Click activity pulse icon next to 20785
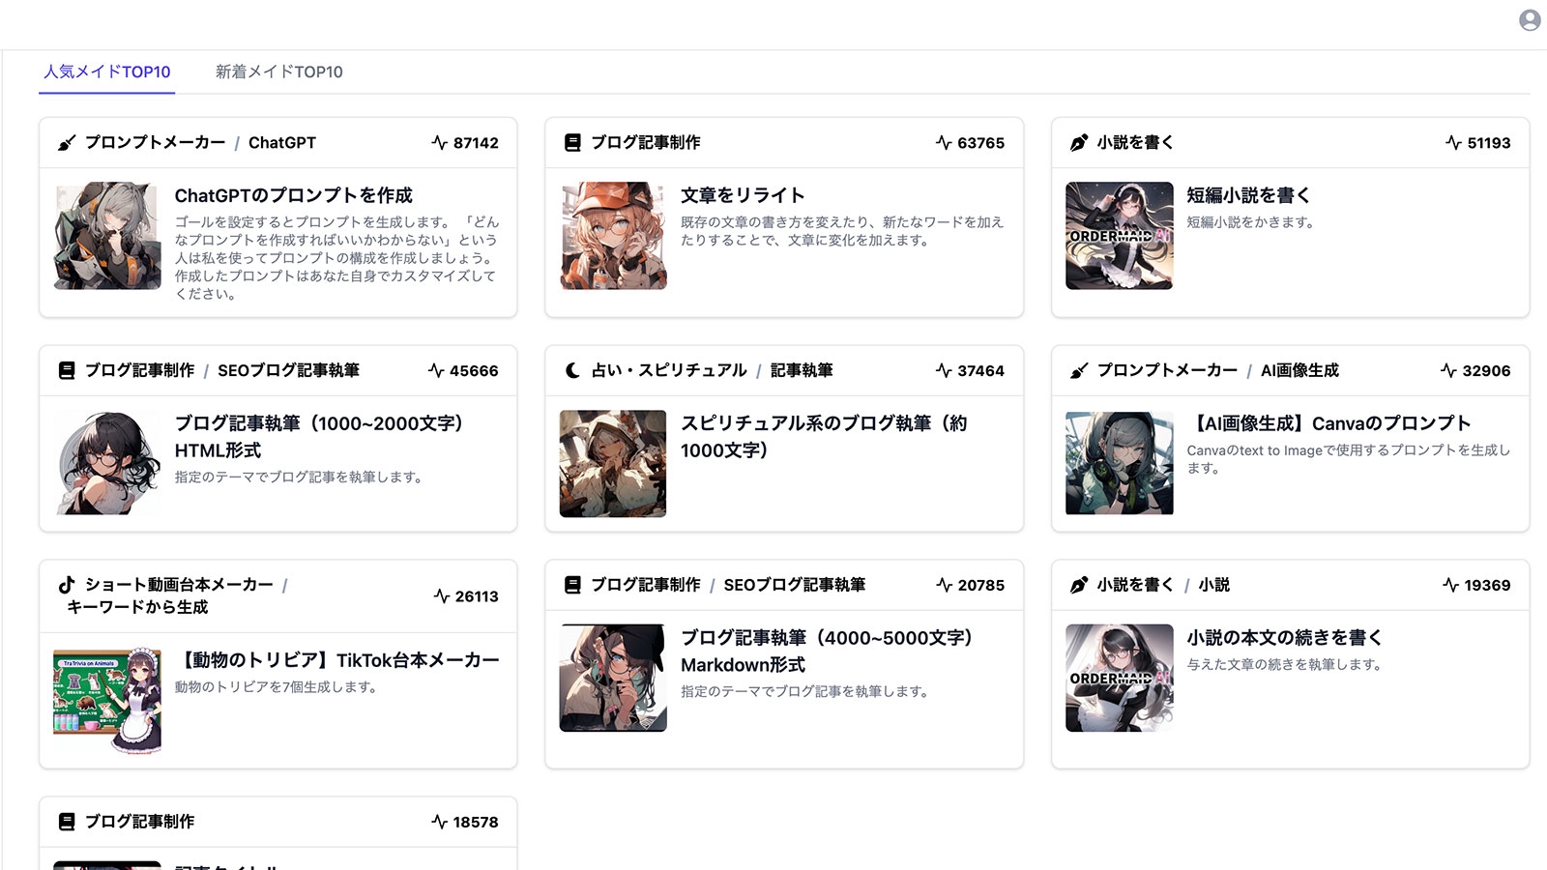This screenshot has width=1547, height=870. [945, 586]
